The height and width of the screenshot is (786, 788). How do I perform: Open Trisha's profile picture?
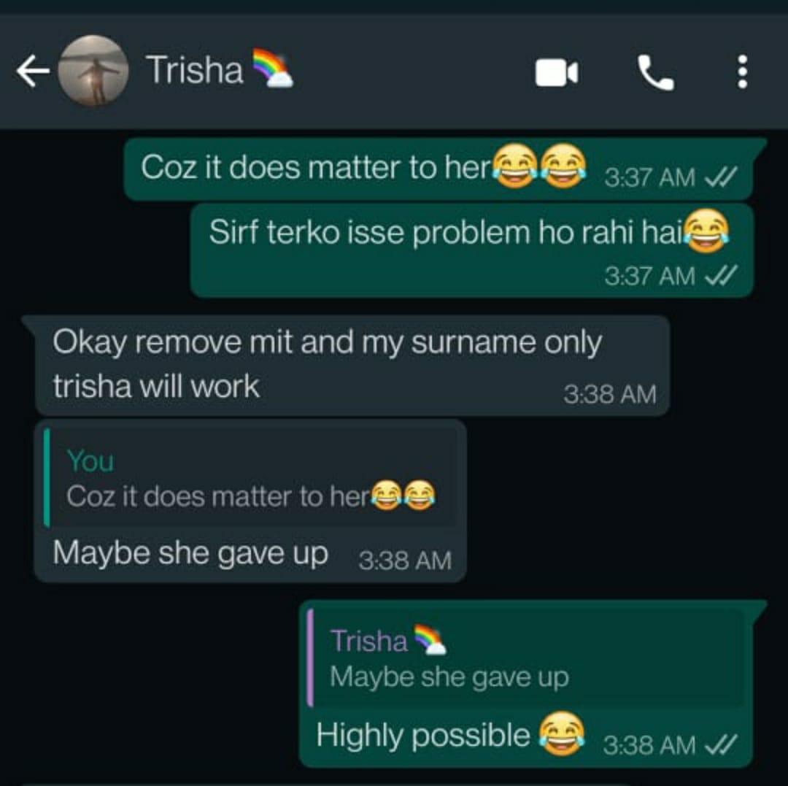93,71
